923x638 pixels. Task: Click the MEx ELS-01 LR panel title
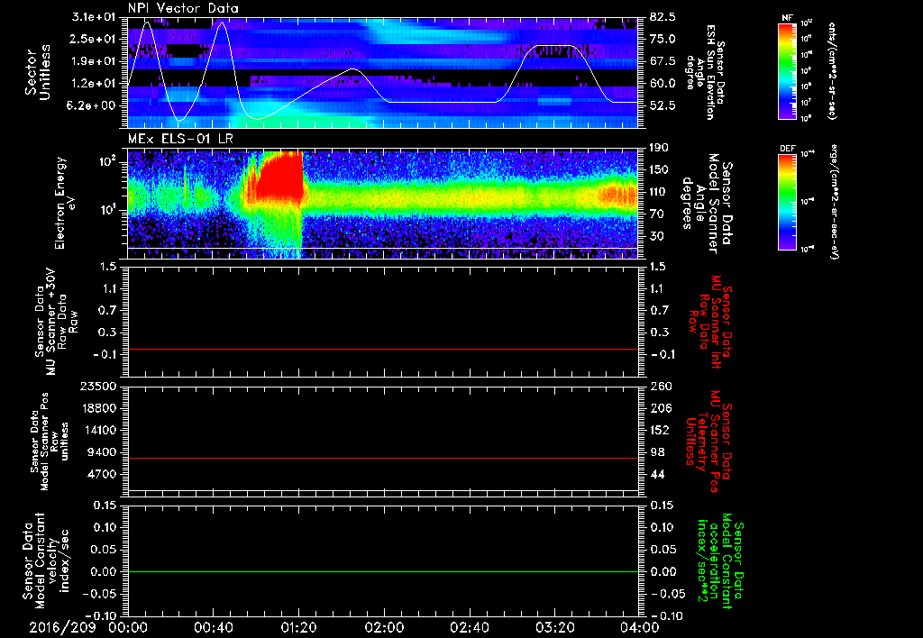(179, 139)
